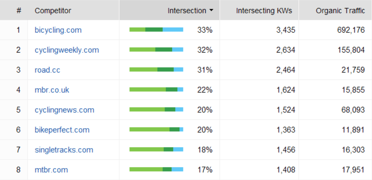Click the bikeperfect.com intersection bar
The height and width of the screenshot is (180, 372).
click(x=156, y=130)
